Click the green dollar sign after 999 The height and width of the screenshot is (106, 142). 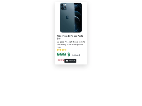(69, 54)
